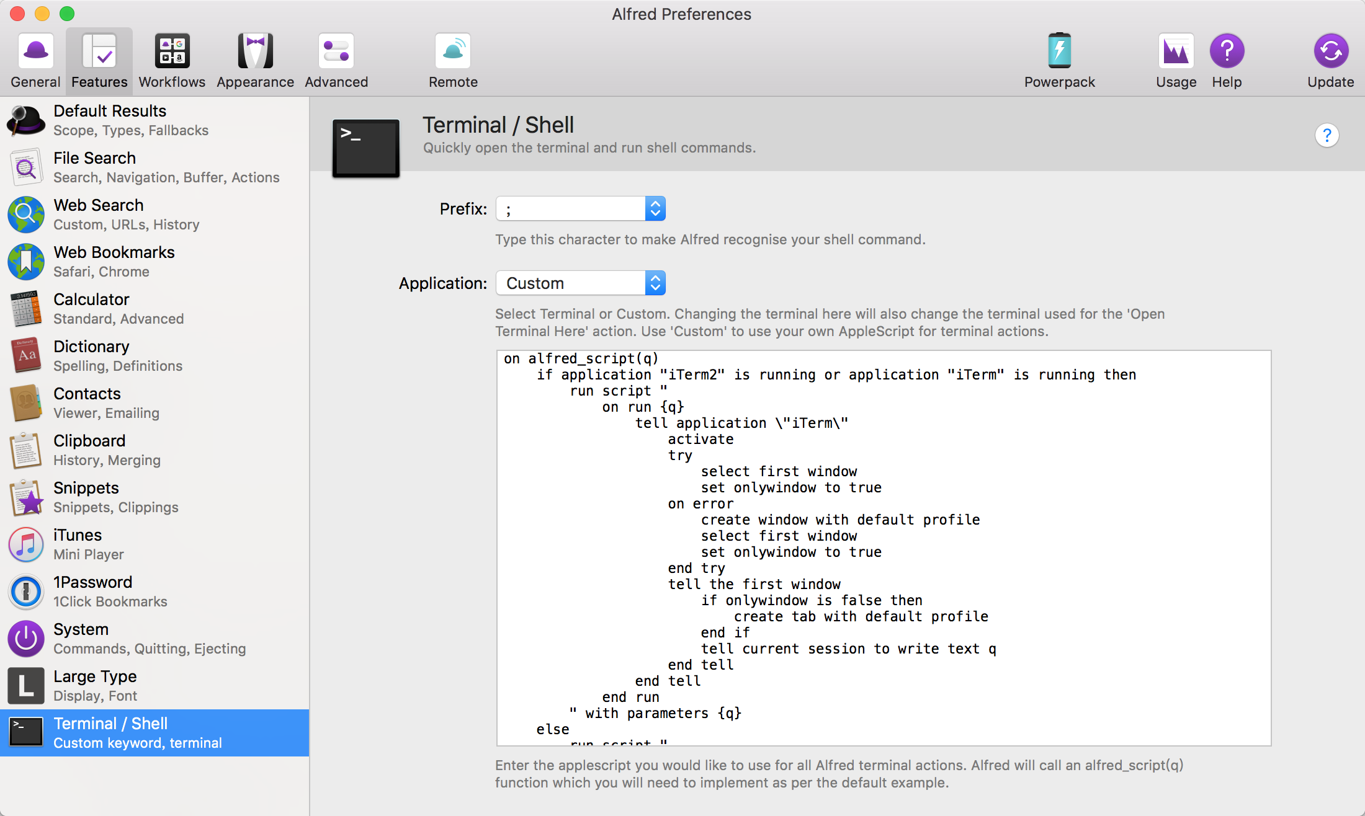Click the 'Application:' field label
Image resolution: width=1365 pixels, height=816 pixels.
pyautogui.click(x=443, y=283)
